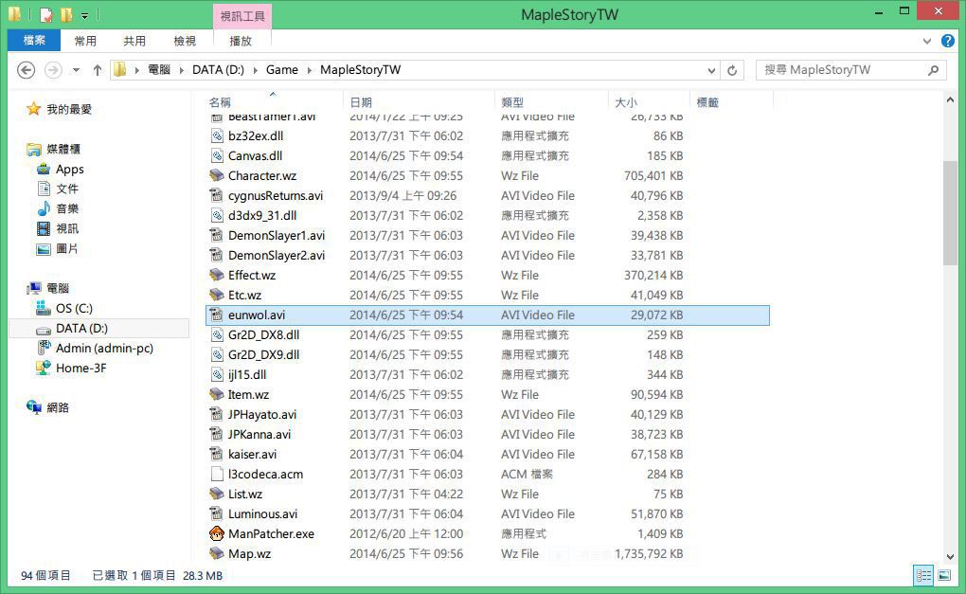Screen dimensions: 966x594
Task: Switch to the 常用 ribbon tab
Action: (85, 41)
